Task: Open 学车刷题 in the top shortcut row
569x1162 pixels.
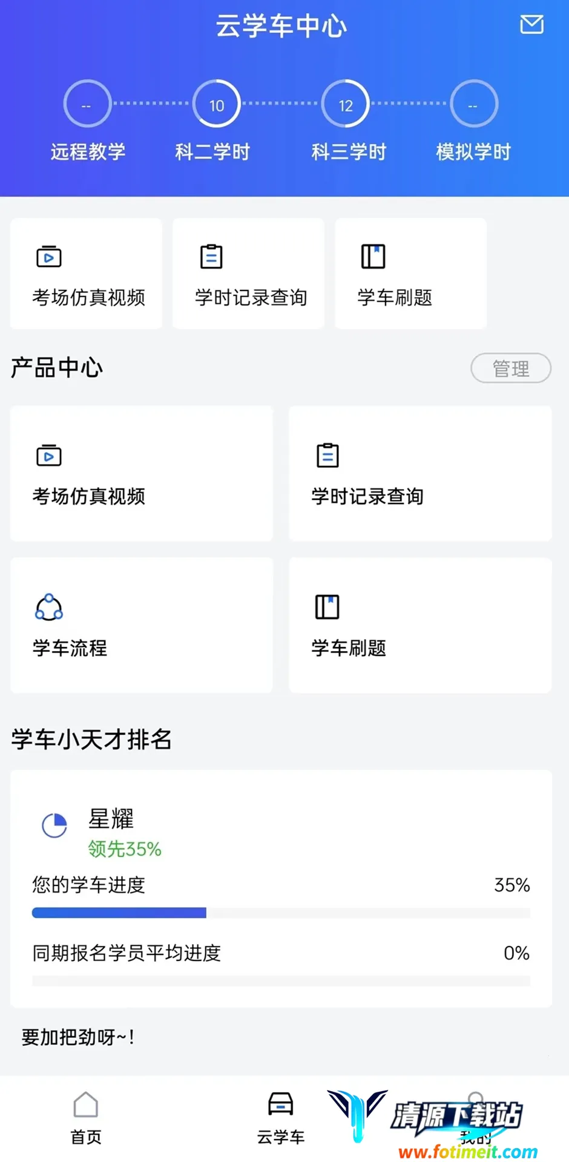Action: click(x=411, y=274)
